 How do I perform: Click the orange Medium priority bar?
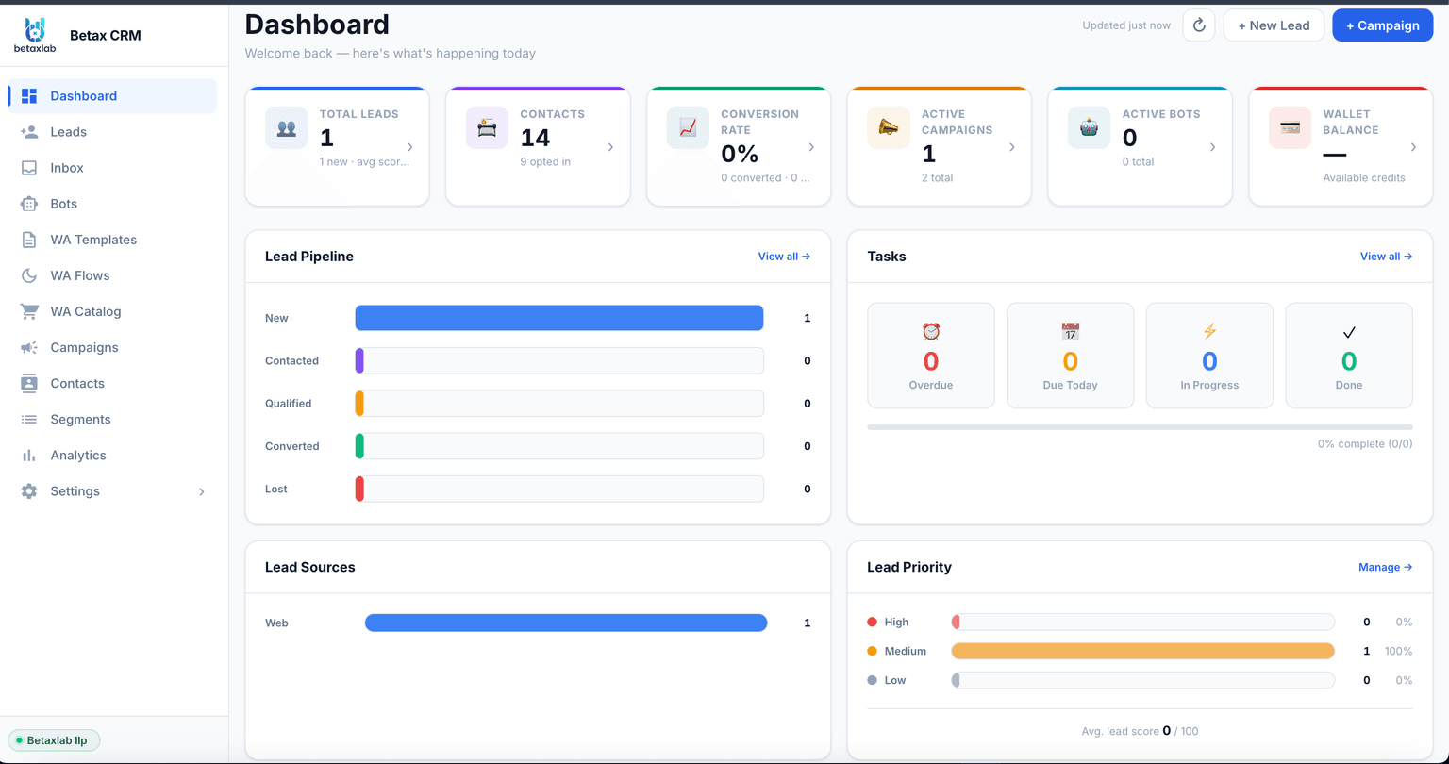click(x=1143, y=651)
